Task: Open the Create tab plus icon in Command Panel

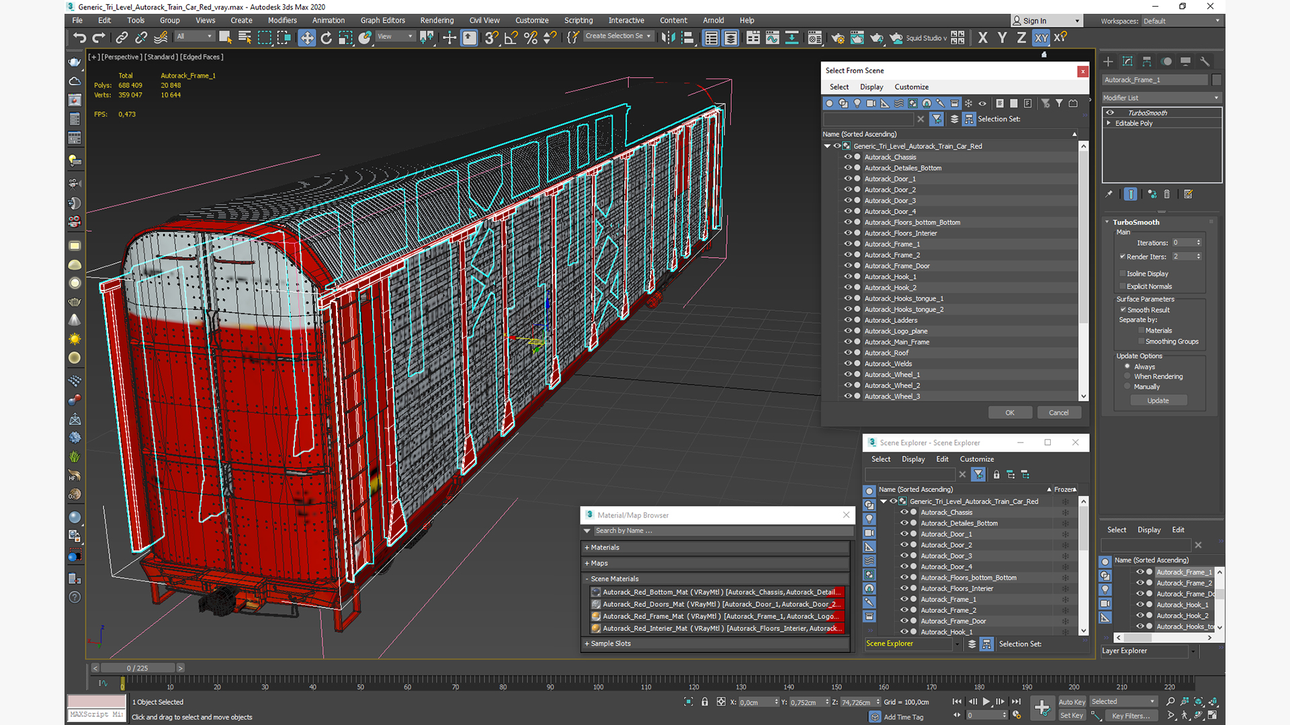Action: [1109, 61]
